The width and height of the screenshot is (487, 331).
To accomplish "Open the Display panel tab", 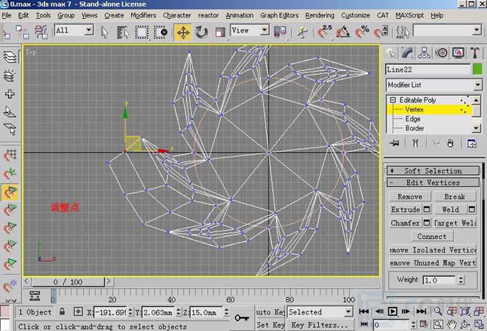I will point(458,53).
